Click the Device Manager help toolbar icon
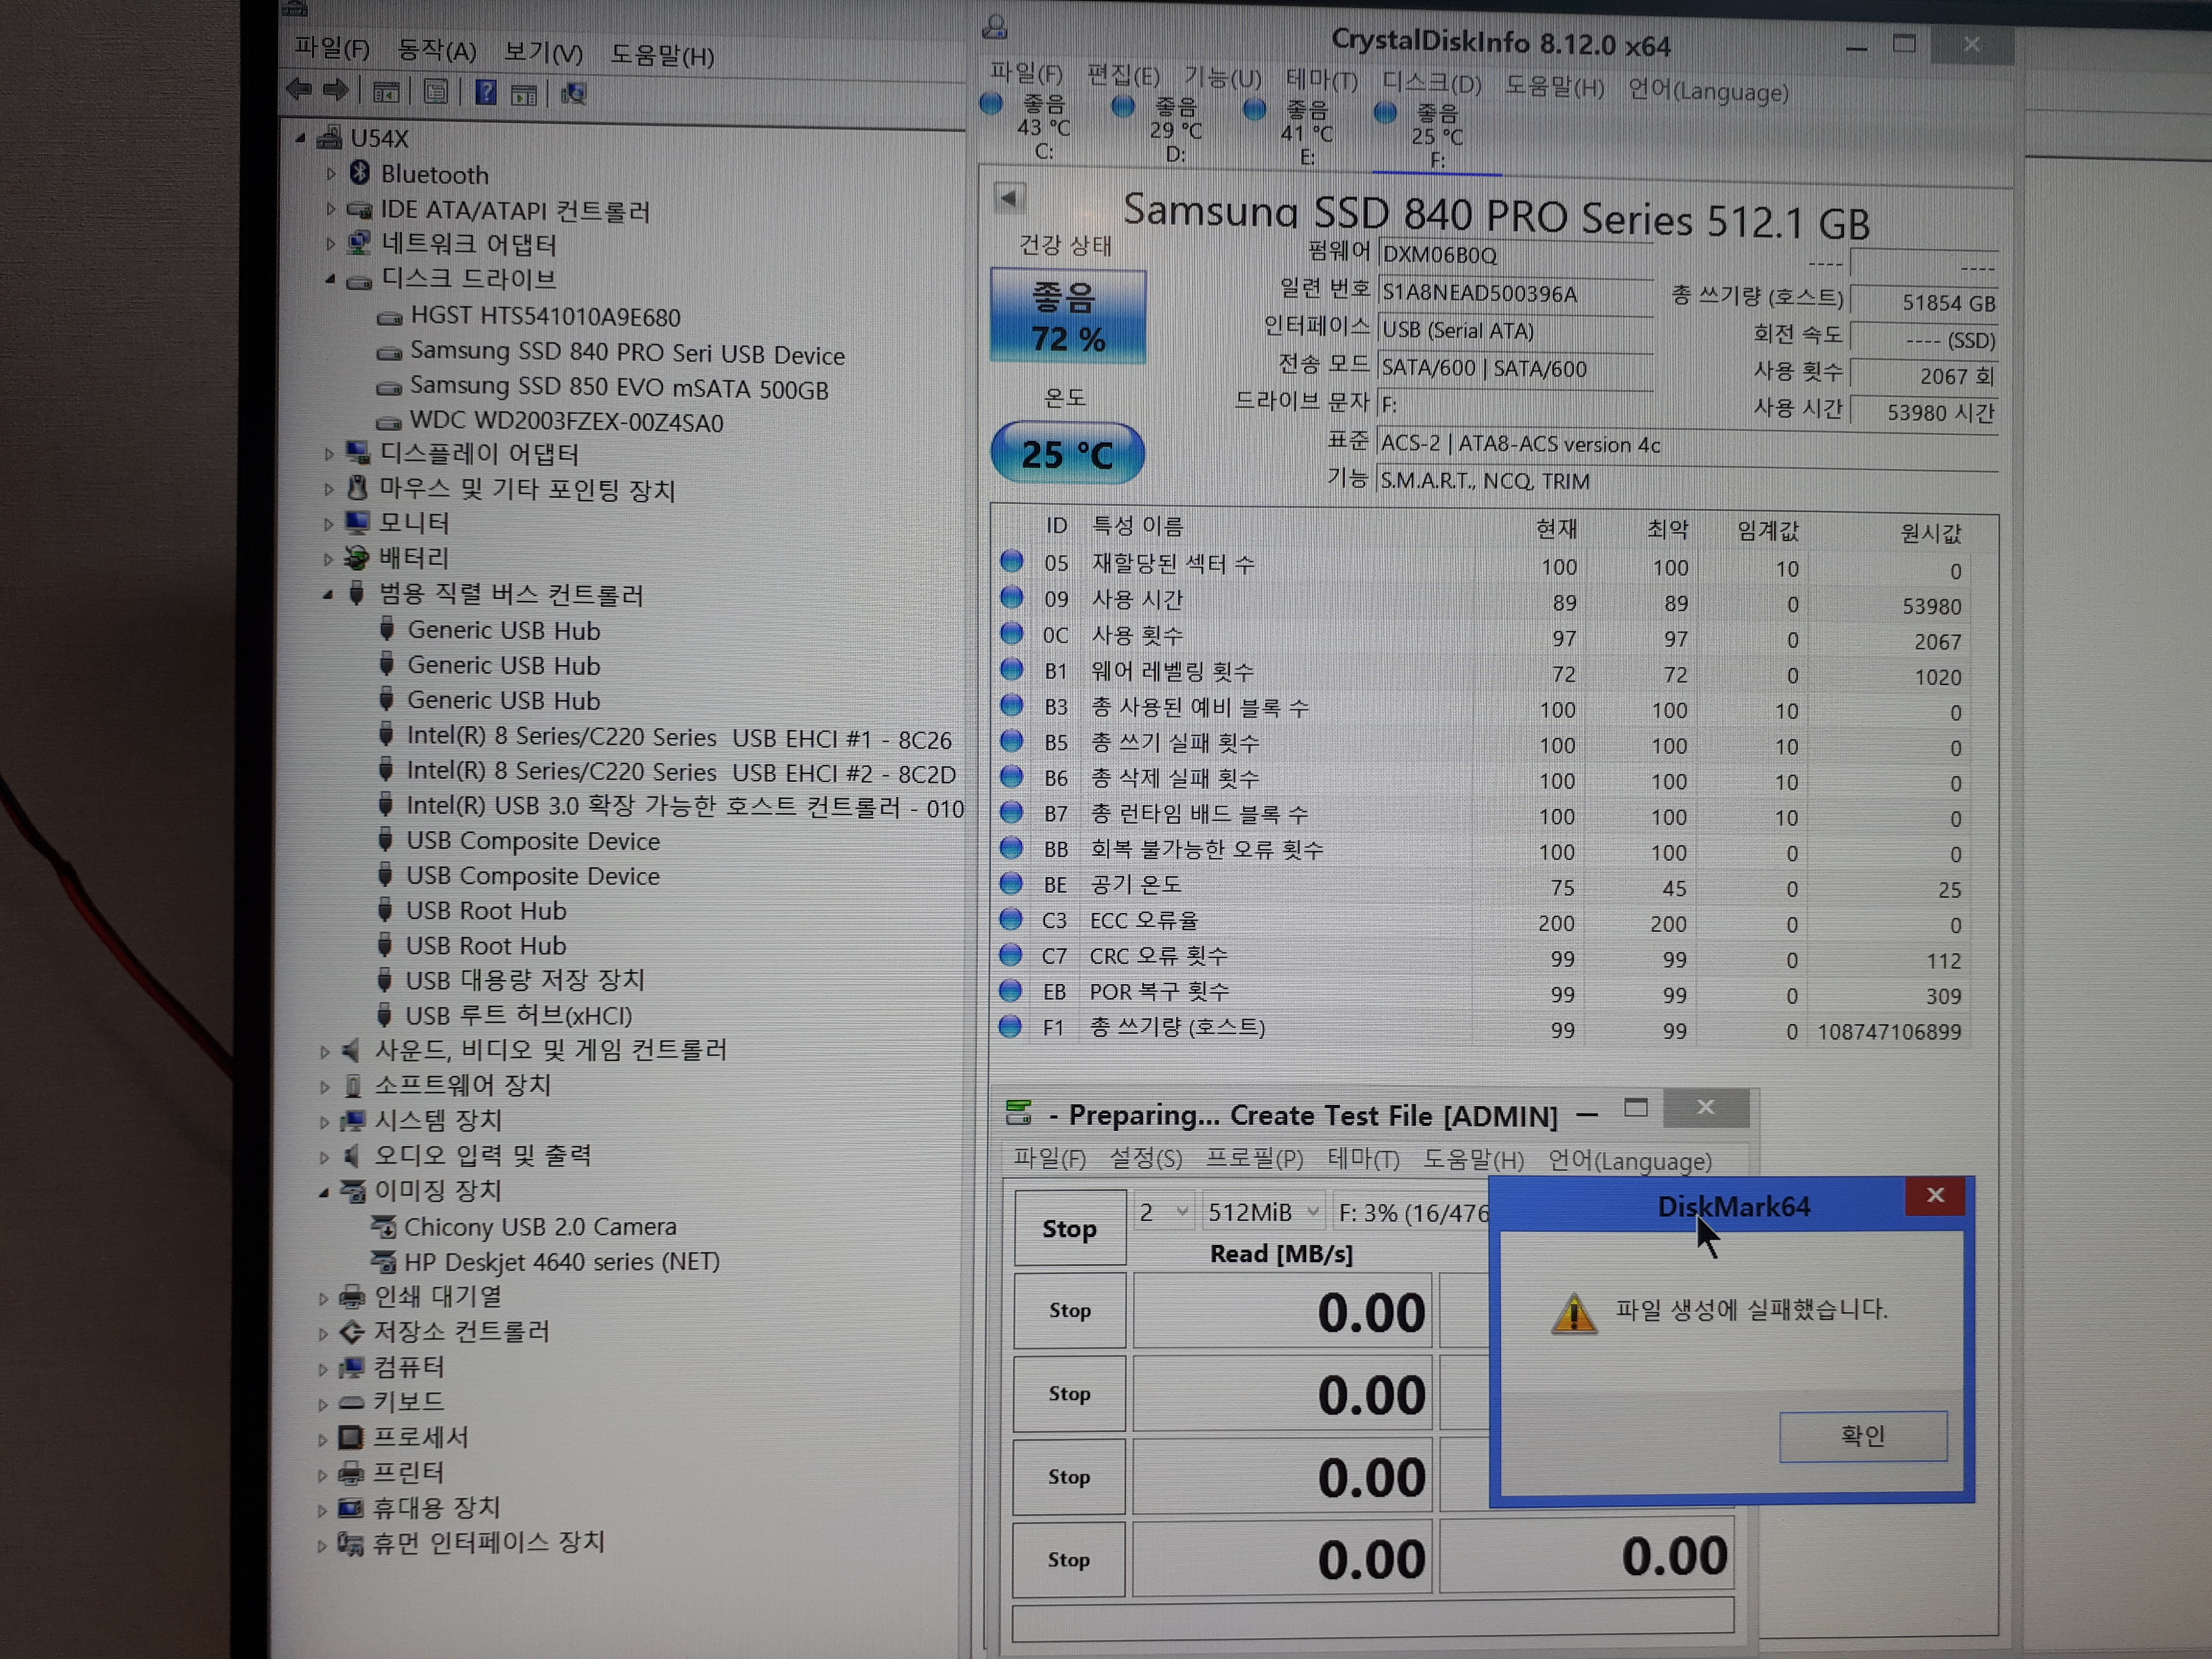Viewport: 2212px width, 1659px height. (x=485, y=93)
